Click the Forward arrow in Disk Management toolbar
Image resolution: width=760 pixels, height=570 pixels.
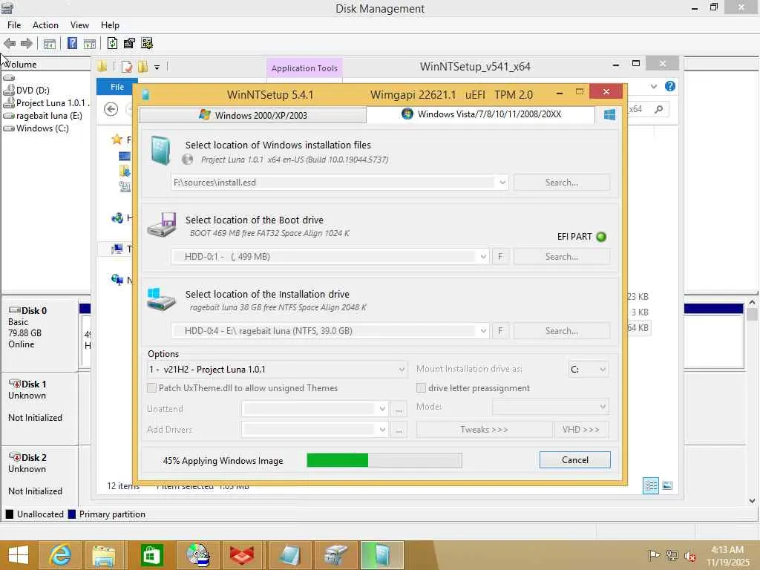(27, 44)
